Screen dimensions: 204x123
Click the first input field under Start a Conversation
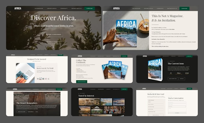click(x=177, y=103)
